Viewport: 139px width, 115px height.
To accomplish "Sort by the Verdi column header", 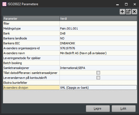I will (98, 19).
